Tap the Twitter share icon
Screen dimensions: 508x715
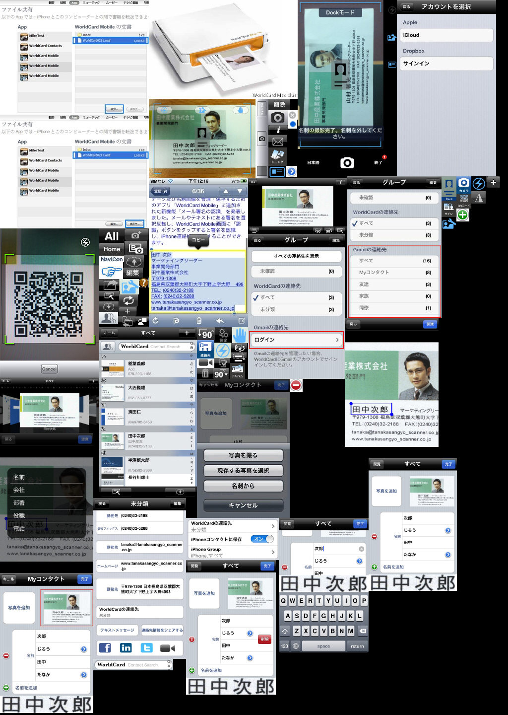click(x=147, y=647)
